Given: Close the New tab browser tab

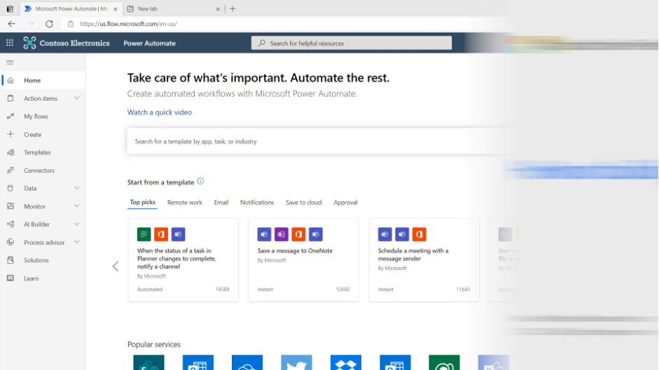Looking at the screenshot, I should (x=218, y=9).
